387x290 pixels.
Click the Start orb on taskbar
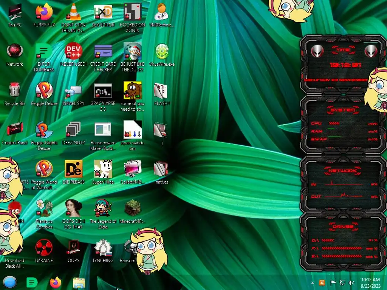tap(10, 282)
